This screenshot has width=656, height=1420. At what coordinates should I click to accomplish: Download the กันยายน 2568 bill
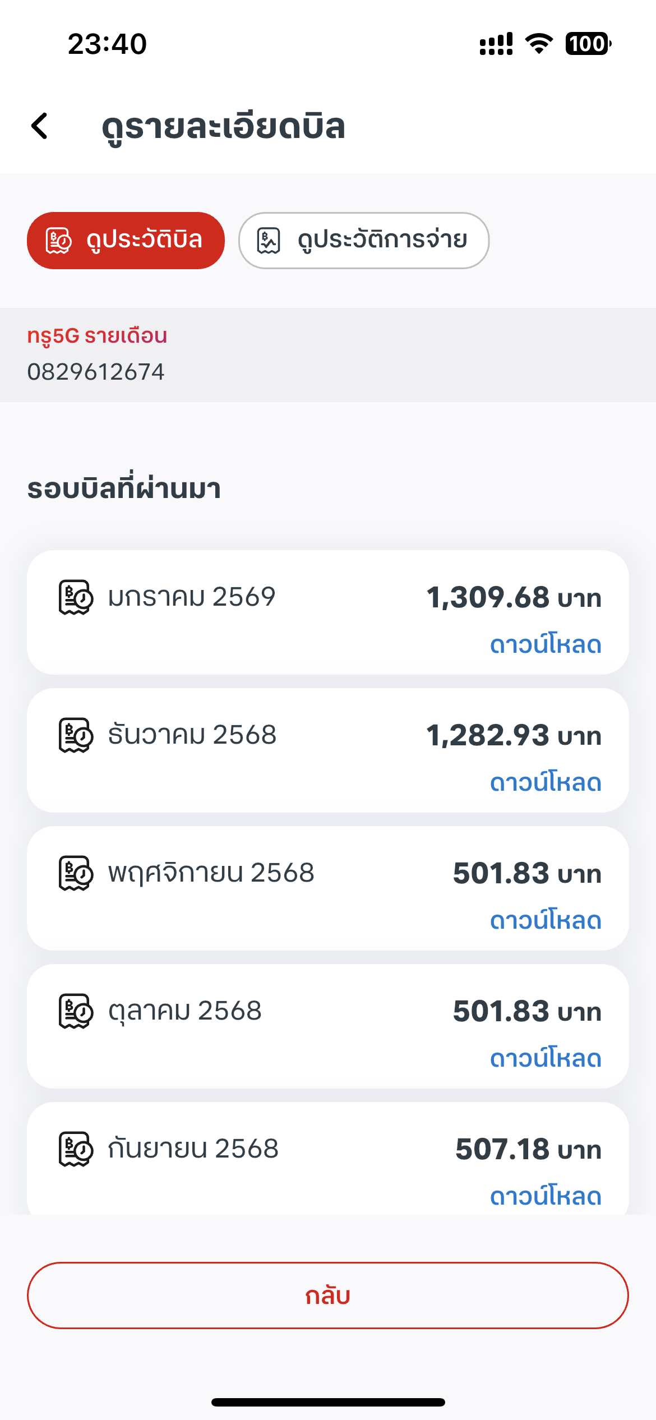point(545,1197)
